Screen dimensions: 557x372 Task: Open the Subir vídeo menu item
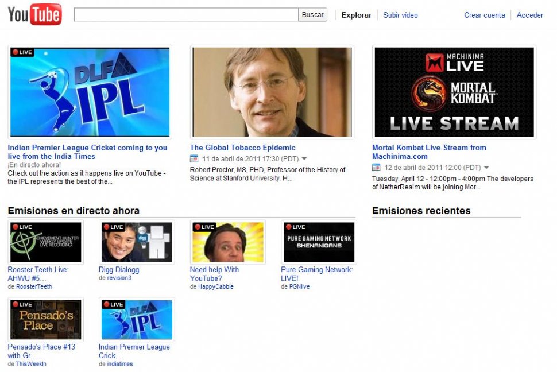400,15
